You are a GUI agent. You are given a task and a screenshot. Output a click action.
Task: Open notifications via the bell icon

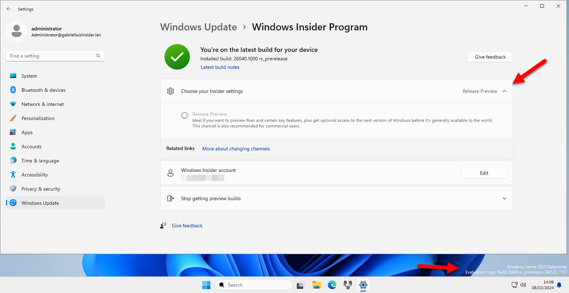coord(559,285)
